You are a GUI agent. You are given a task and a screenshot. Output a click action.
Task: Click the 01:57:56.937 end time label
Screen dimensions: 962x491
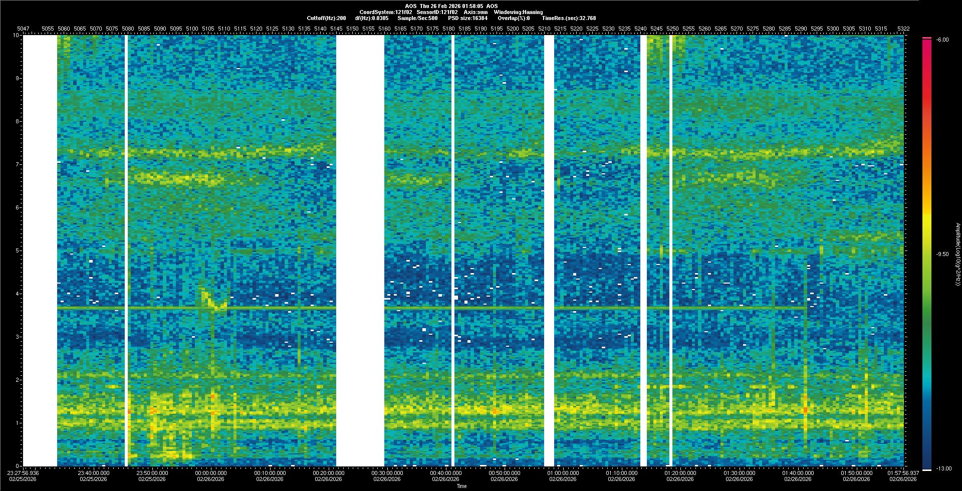[x=903, y=473]
